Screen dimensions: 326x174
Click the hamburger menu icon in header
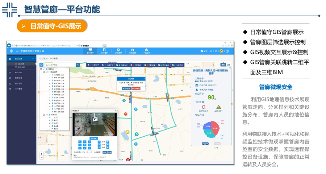pyautogui.click(x=17, y=51)
